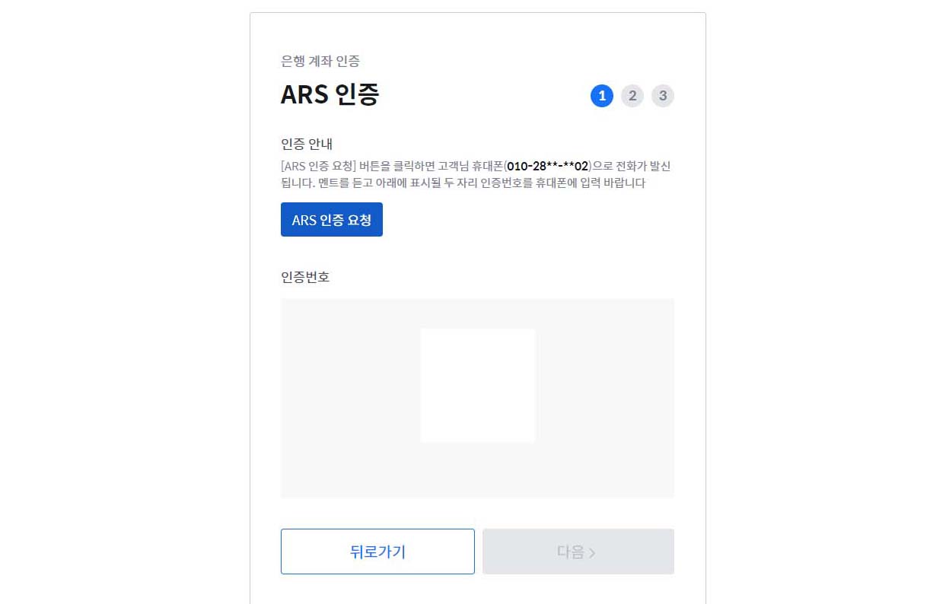Click the ARS 인증 page heading

click(330, 95)
